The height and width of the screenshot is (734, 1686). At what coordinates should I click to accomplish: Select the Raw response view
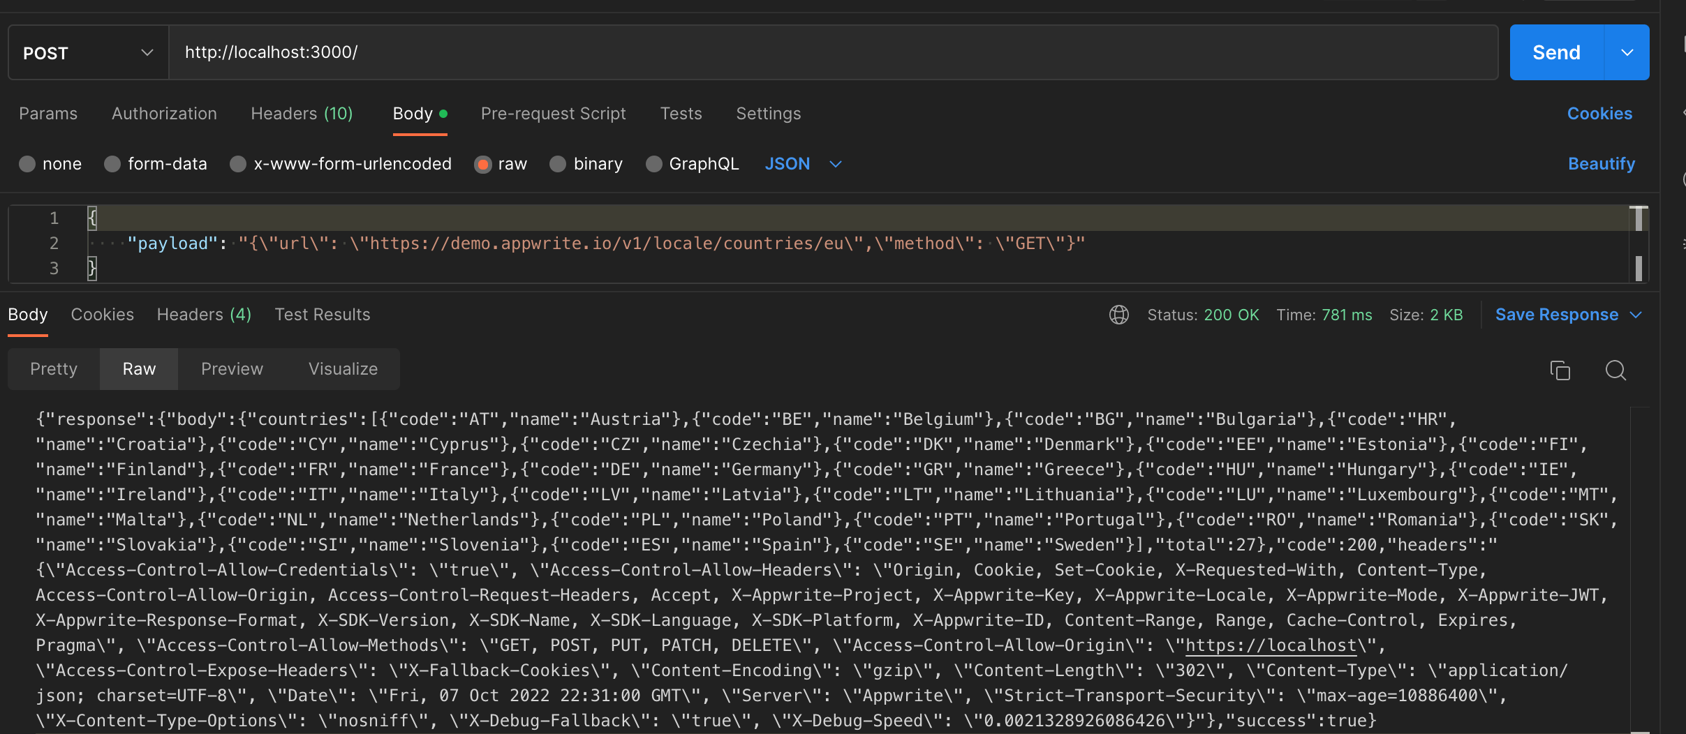pyautogui.click(x=139, y=369)
